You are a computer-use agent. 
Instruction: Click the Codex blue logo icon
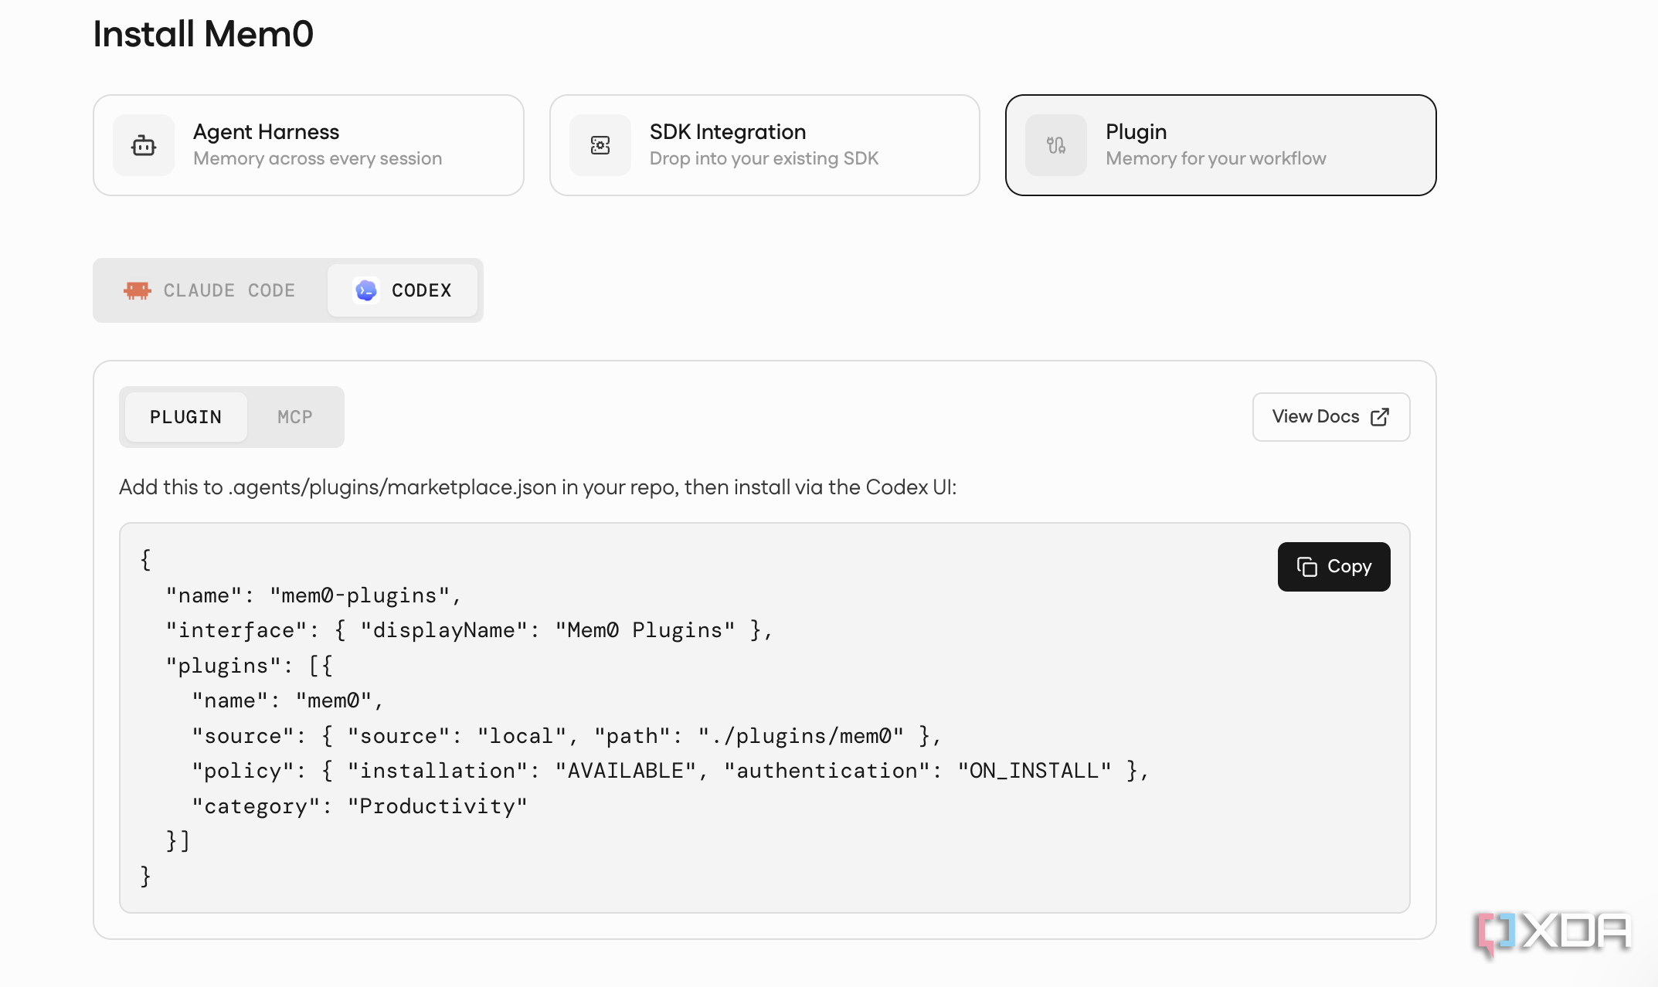click(366, 290)
